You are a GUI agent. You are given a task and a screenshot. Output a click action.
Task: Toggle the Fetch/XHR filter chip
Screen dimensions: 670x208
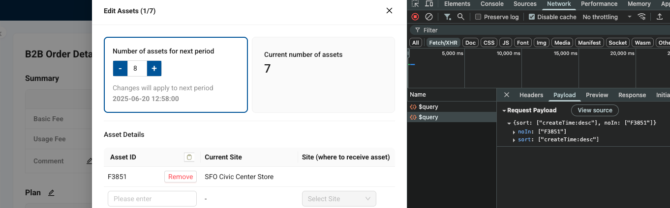point(444,43)
